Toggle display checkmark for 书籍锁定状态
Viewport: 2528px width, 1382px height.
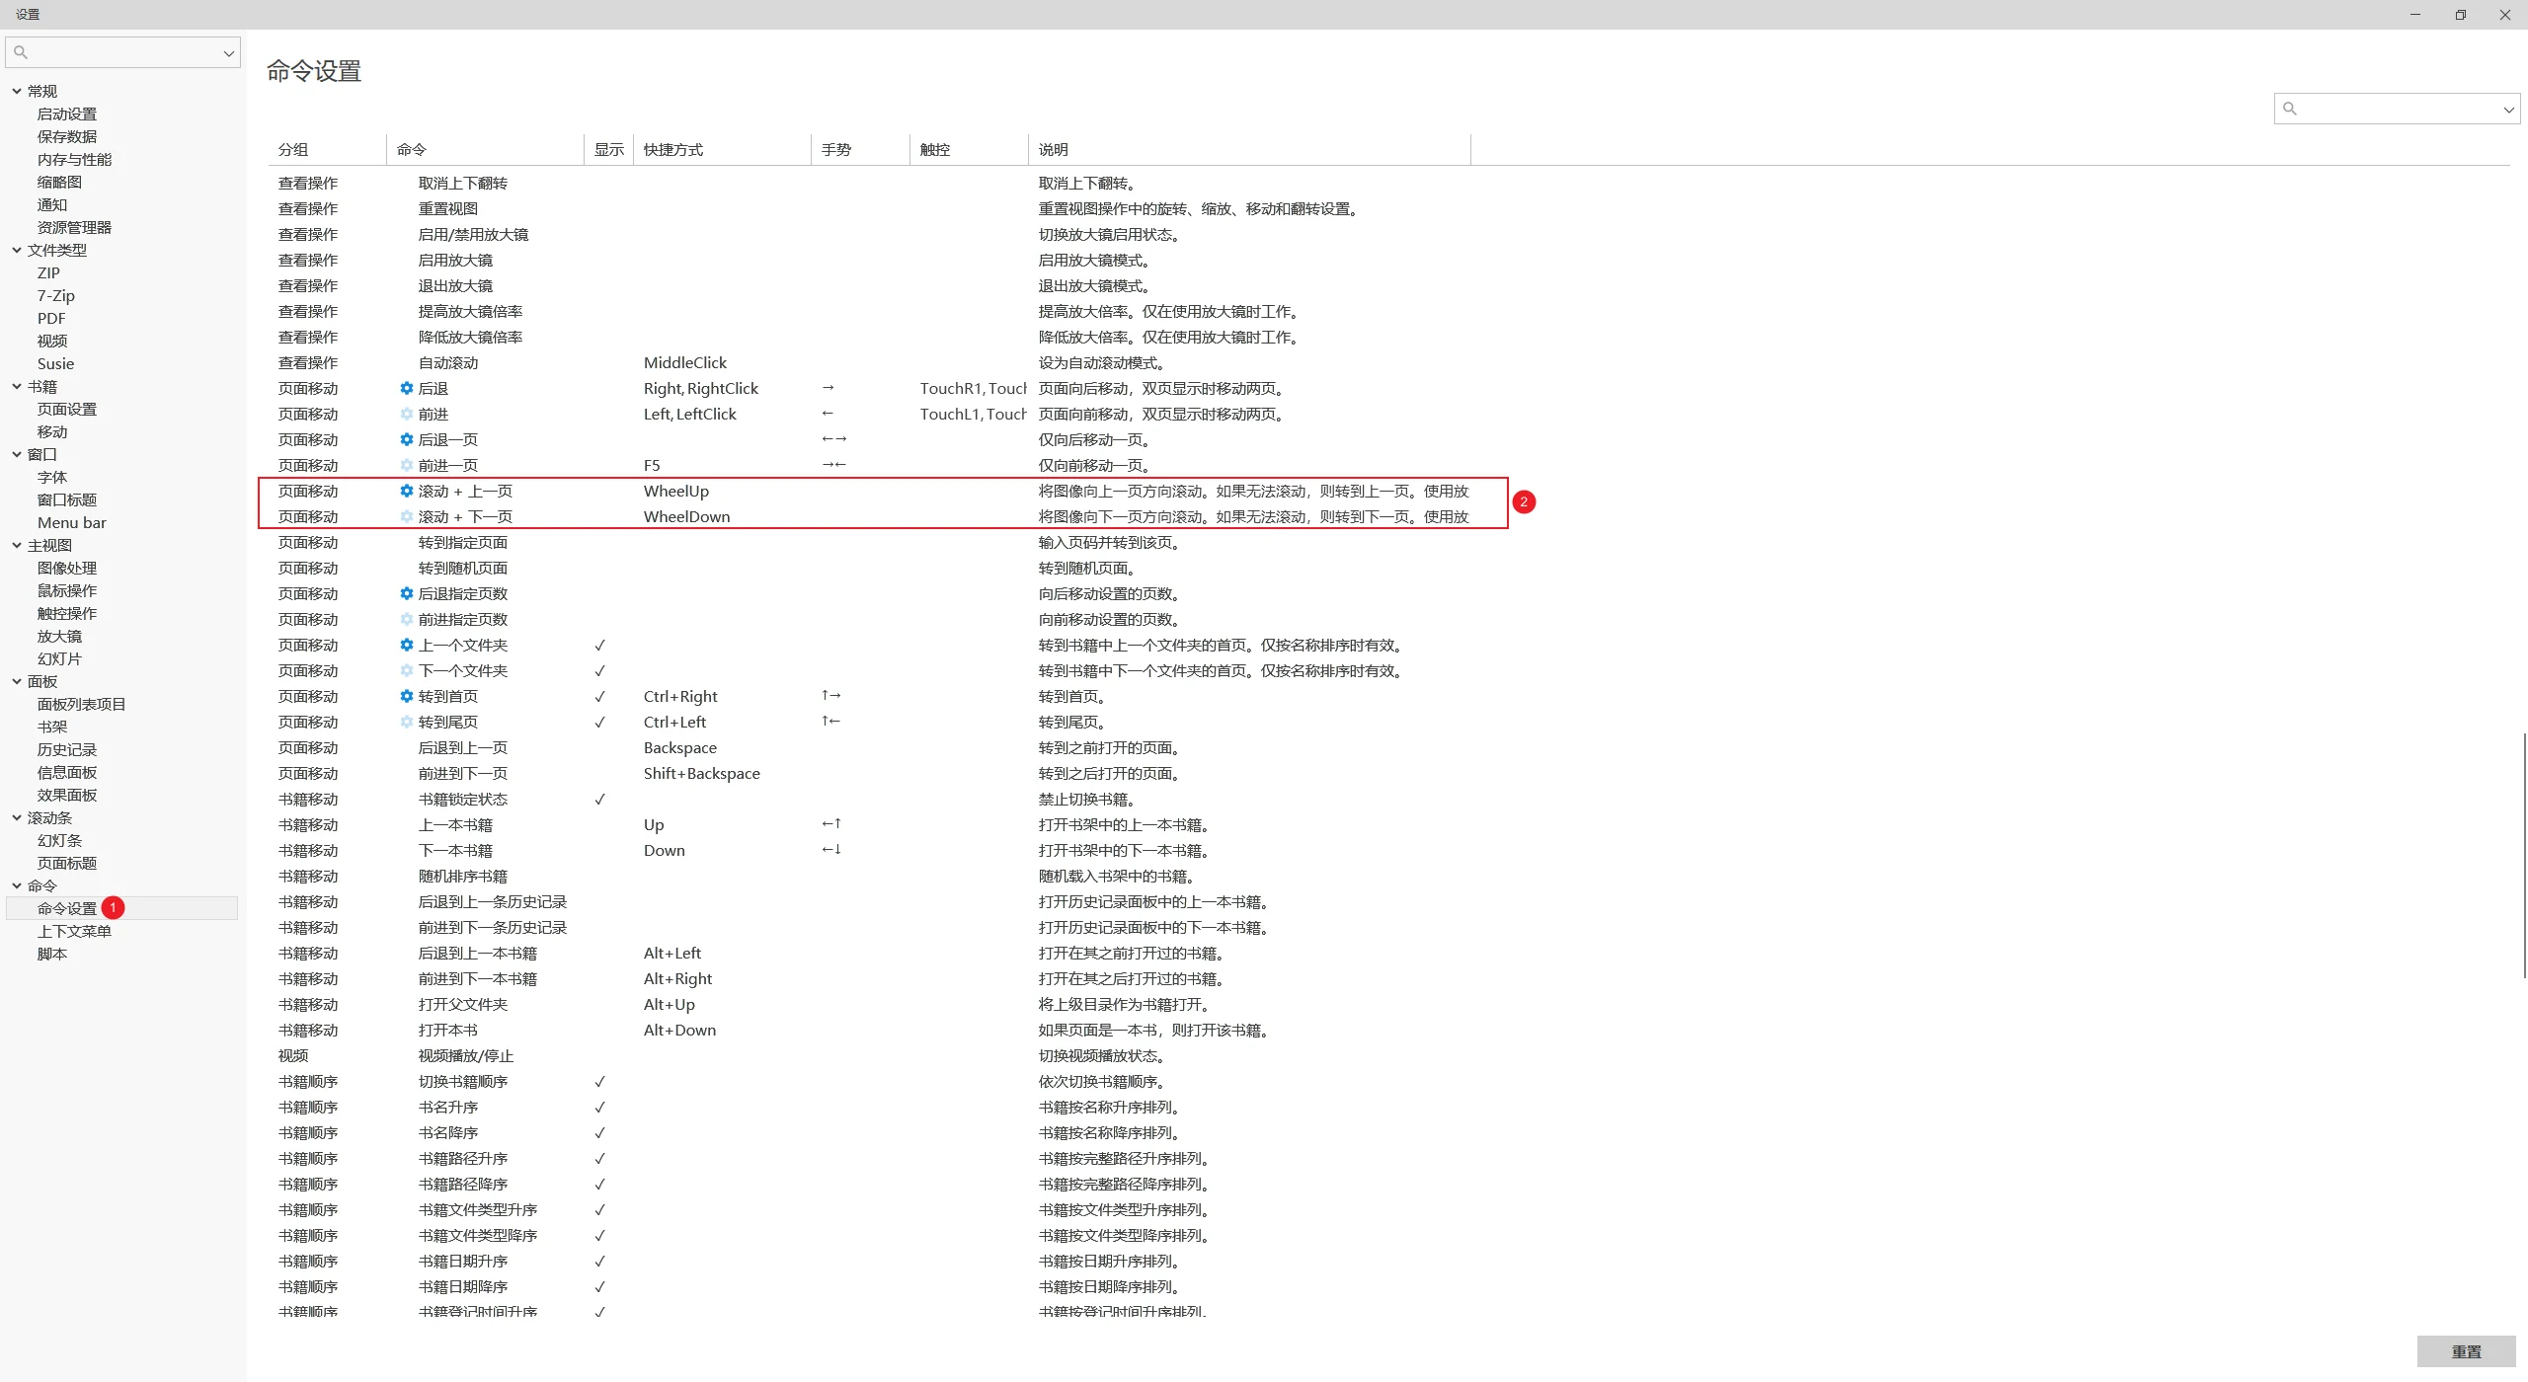tap(599, 800)
